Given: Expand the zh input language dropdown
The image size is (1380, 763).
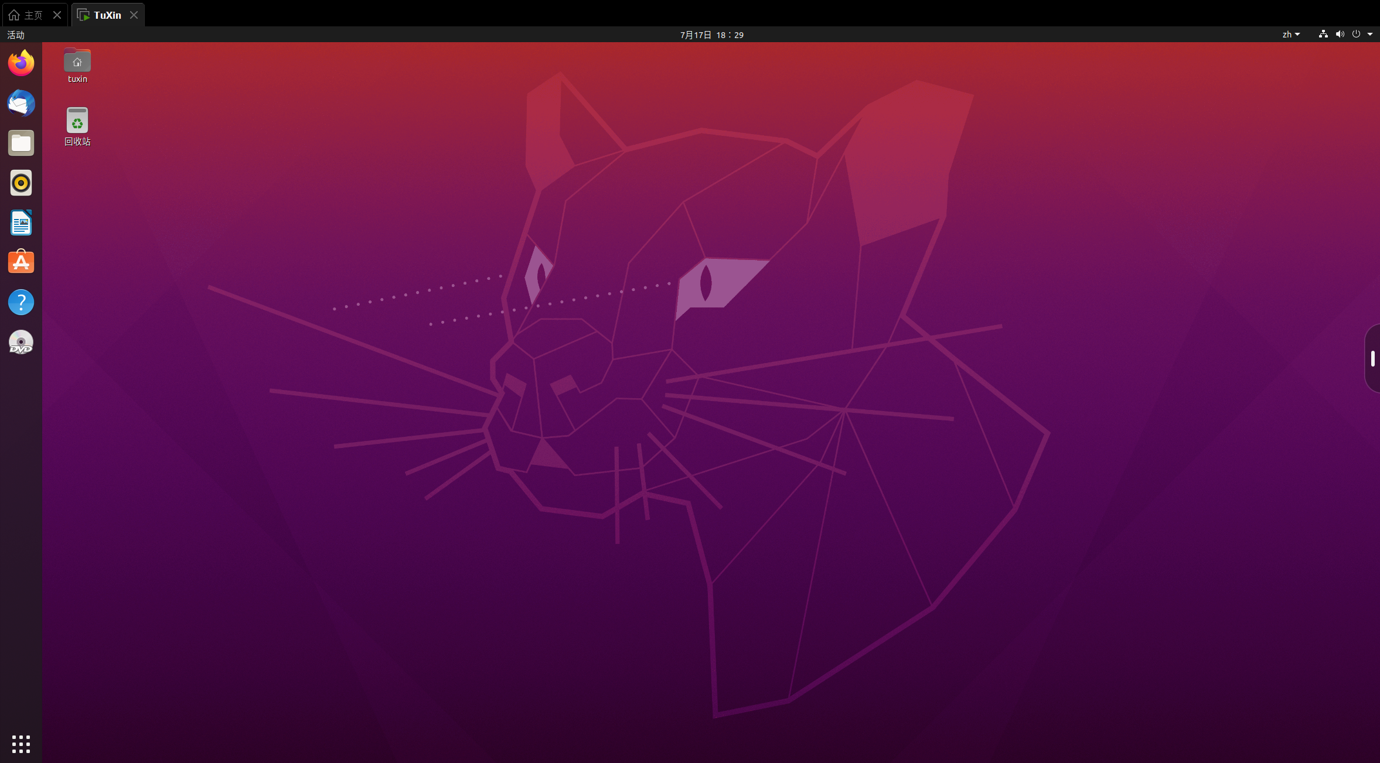Looking at the screenshot, I should coord(1291,35).
